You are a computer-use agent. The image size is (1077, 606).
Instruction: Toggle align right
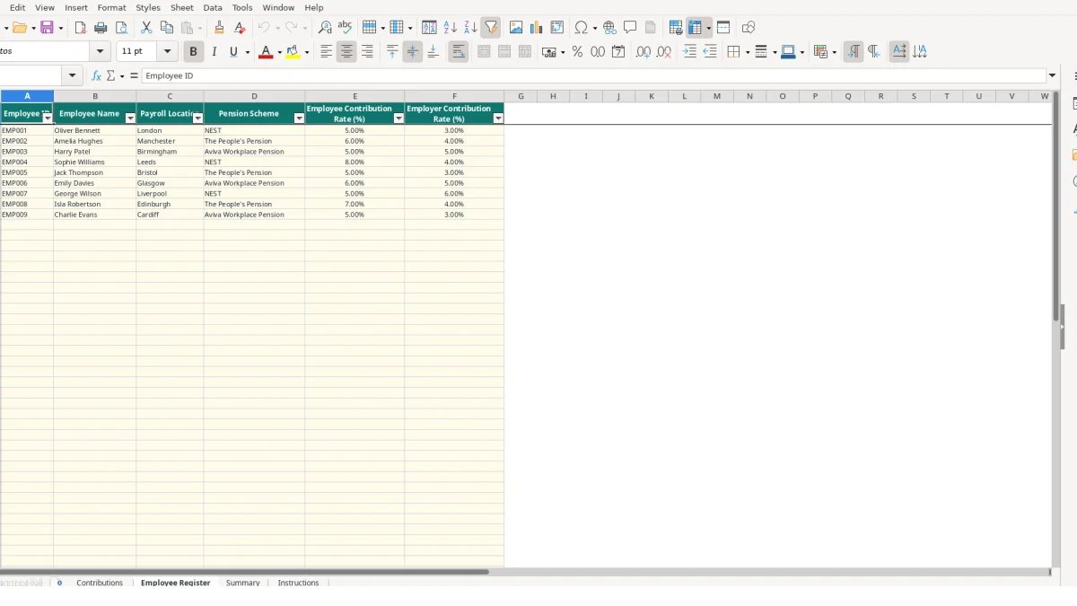pyautogui.click(x=367, y=52)
